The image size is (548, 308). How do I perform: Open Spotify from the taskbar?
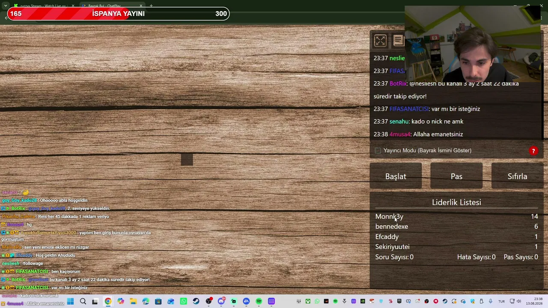pyautogui.click(x=259, y=302)
